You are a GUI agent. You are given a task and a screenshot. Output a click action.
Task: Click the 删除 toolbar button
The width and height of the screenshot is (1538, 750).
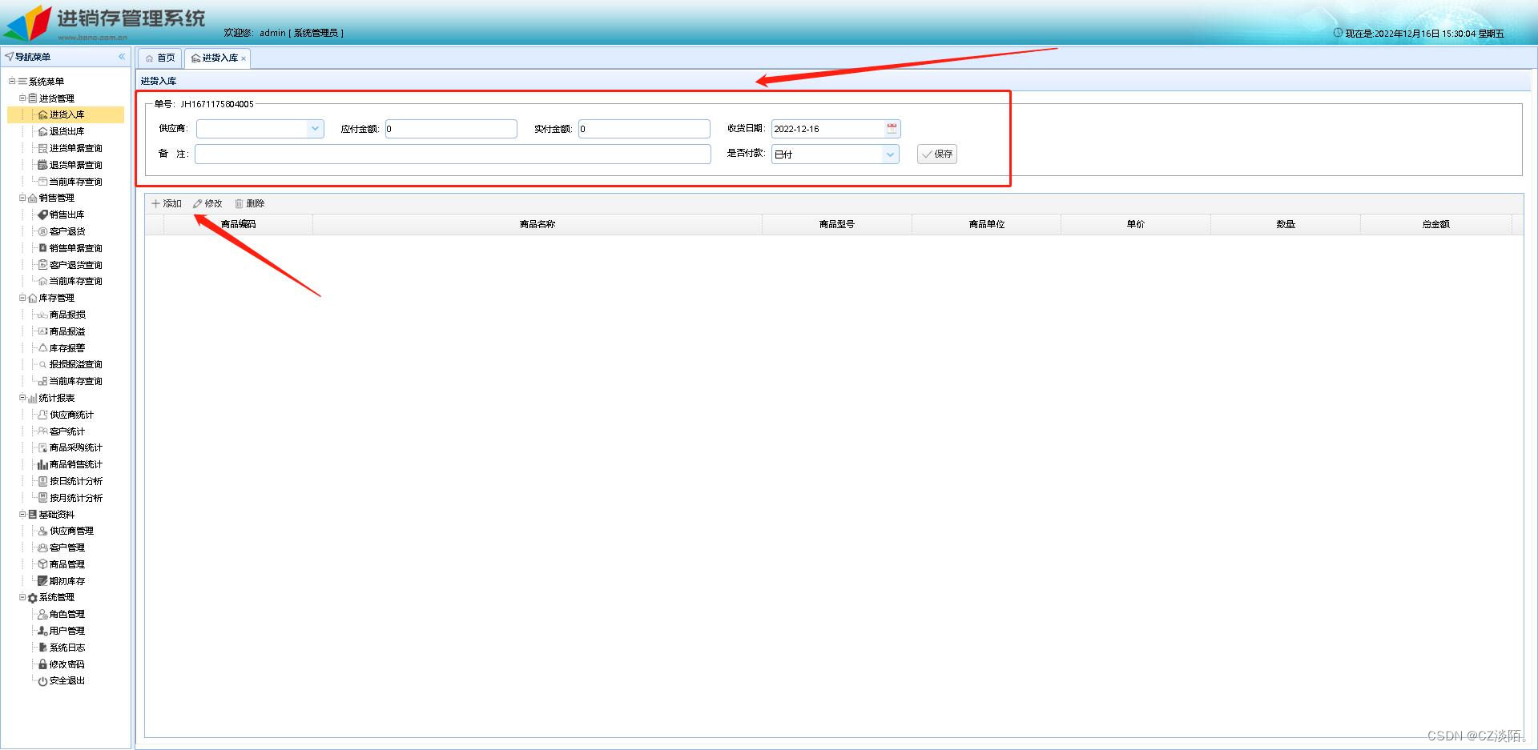[250, 203]
